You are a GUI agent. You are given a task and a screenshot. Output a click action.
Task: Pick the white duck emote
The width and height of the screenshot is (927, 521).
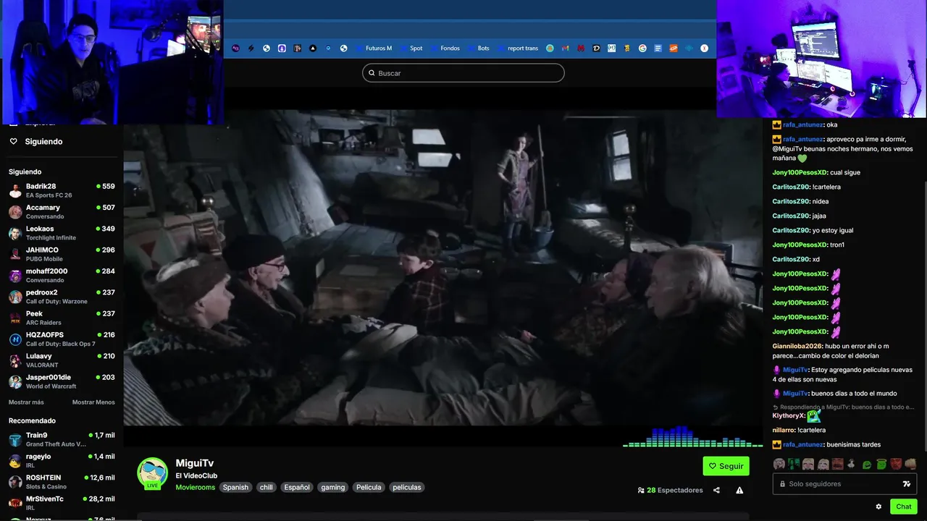point(852,464)
